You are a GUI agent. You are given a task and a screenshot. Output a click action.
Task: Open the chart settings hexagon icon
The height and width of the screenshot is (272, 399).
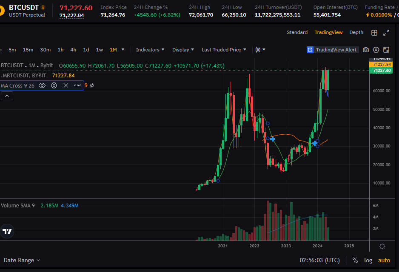click(x=376, y=50)
